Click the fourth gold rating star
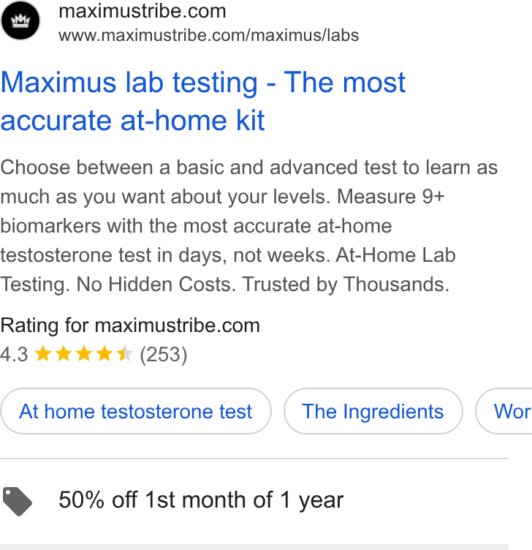The height and width of the screenshot is (550, 532). [104, 353]
